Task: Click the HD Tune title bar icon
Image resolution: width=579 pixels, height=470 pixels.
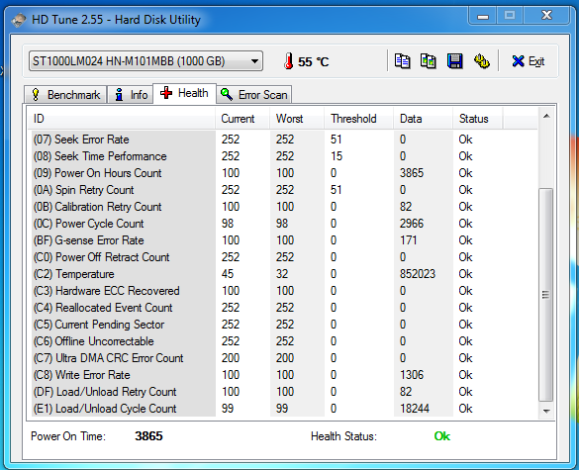Action: tap(19, 20)
